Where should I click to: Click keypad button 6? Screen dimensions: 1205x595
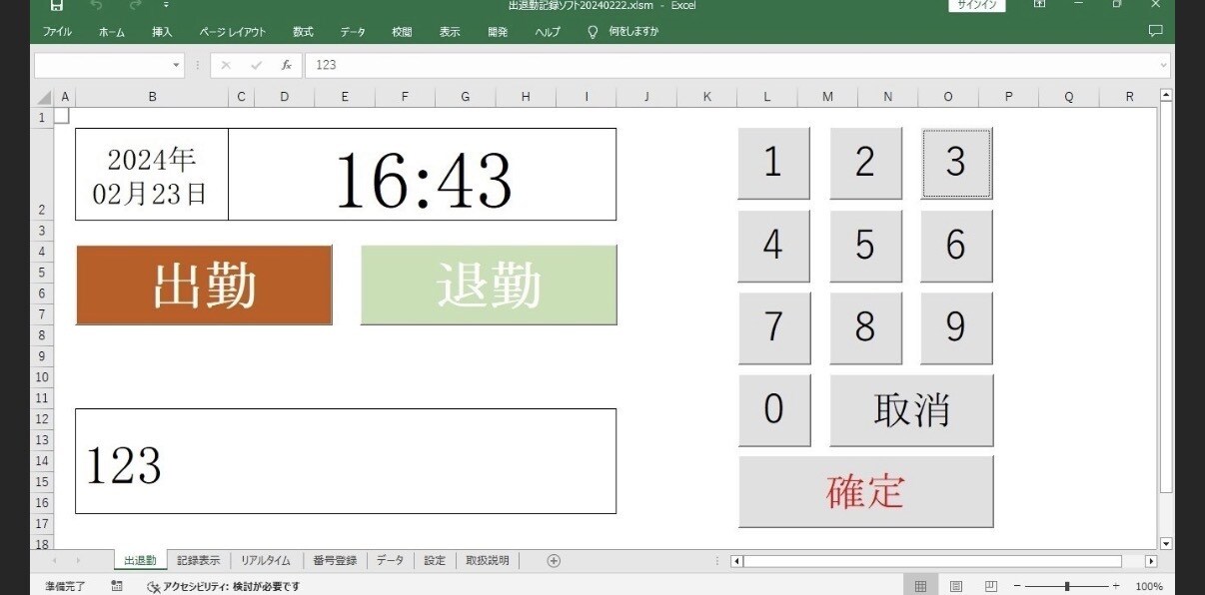coord(956,245)
